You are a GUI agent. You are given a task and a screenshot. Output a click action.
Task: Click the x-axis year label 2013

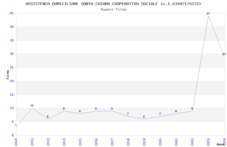tap(64, 142)
